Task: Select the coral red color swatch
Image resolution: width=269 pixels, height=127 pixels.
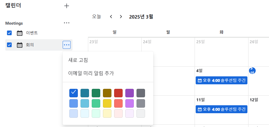Action: coord(118,103)
